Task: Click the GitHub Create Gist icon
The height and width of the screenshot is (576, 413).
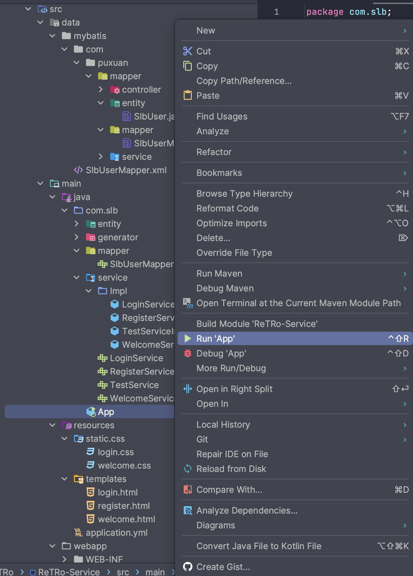Action: point(188,567)
